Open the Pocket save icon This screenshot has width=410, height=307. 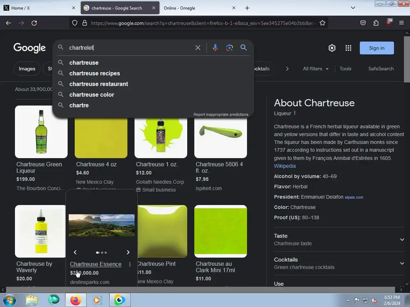tap(363, 23)
